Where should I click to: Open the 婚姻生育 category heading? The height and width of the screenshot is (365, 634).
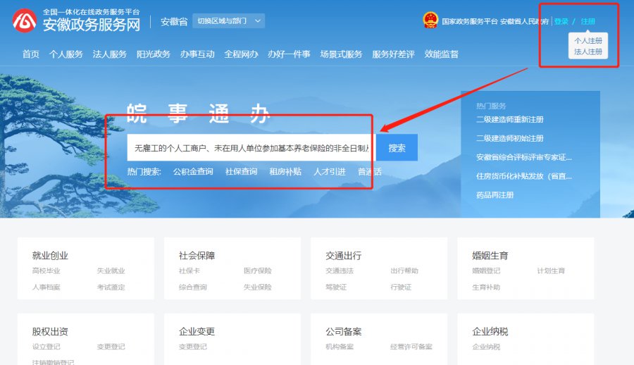pyautogui.click(x=490, y=256)
